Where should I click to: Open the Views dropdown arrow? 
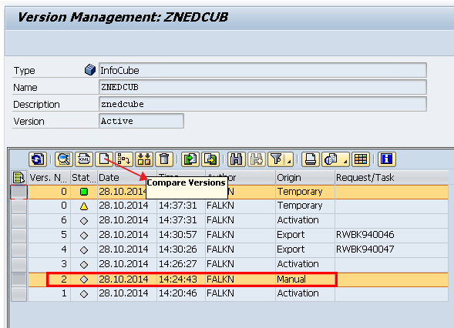point(345,159)
